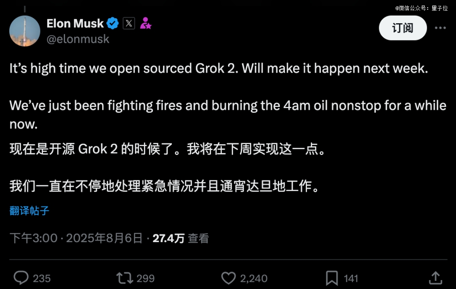Screen dimensions: 456x289
Task: Click the post timestamp 下午3:00
Action: click(34, 238)
